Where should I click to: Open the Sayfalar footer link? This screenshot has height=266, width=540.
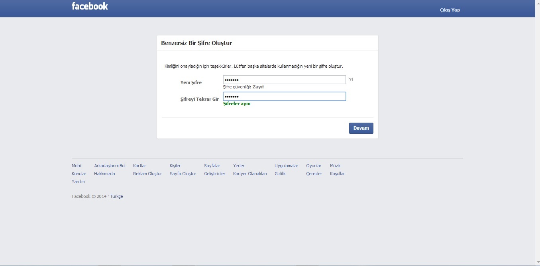[212, 166]
